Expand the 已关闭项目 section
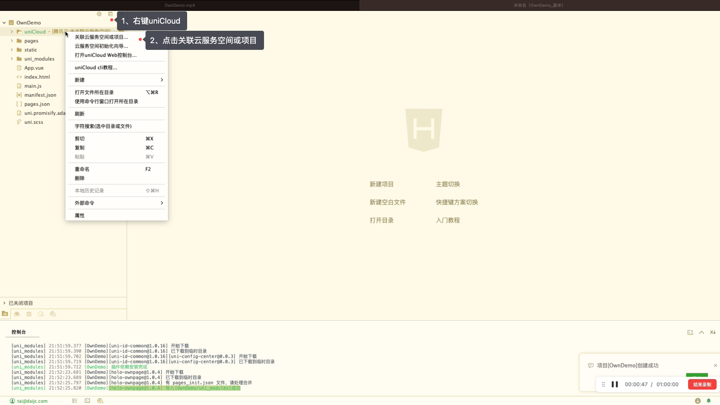This screenshot has height=405, width=720. [4, 303]
